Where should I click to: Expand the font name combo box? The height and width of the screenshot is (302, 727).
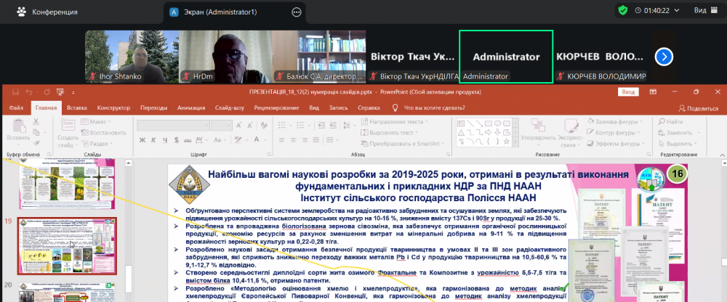(x=205, y=125)
